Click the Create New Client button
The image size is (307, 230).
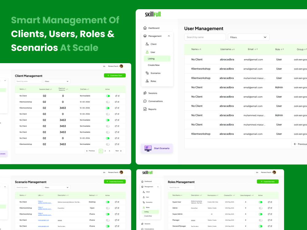click(115, 75)
